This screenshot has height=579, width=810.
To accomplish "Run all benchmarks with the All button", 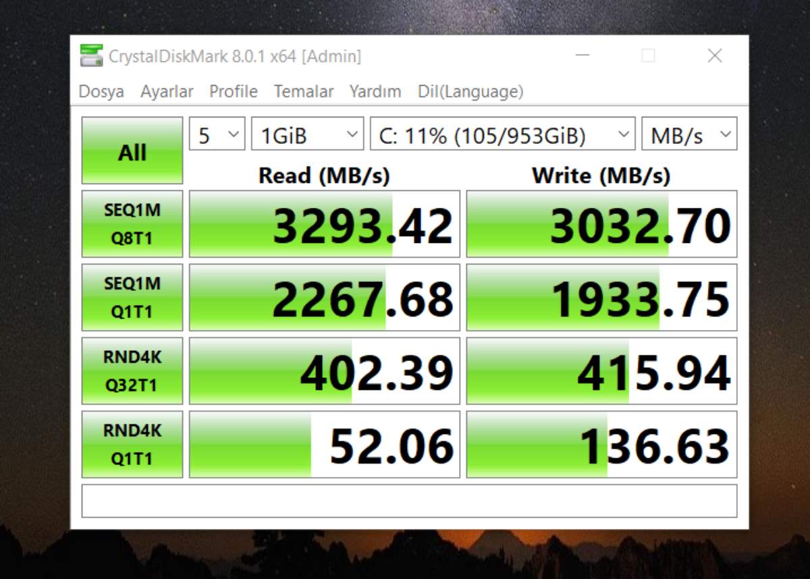I will 132,150.
